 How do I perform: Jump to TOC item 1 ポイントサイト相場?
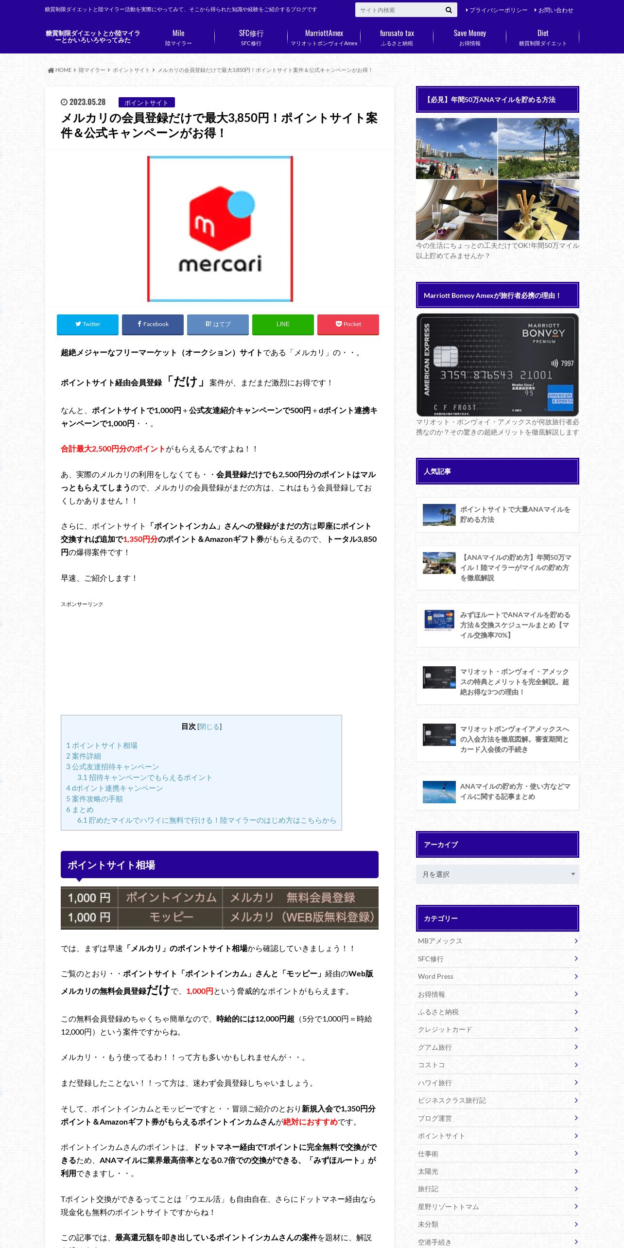(x=102, y=745)
